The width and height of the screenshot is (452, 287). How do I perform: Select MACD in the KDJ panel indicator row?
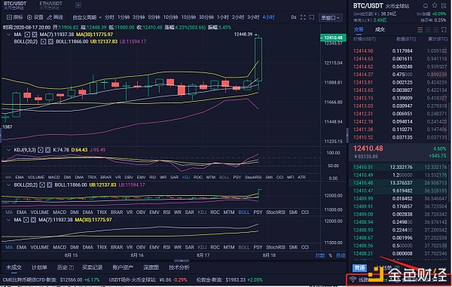click(x=54, y=177)
